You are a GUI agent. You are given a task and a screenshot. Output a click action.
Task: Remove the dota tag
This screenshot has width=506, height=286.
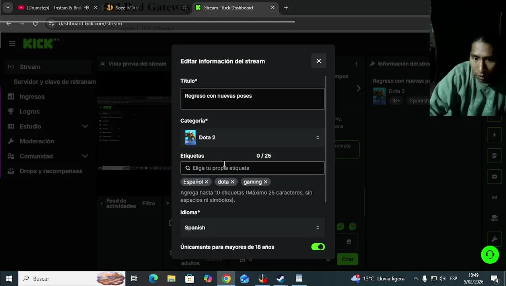(x=233, y=182)
